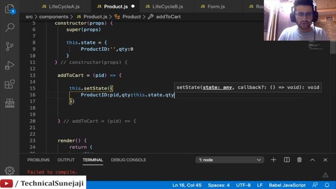
Task: Open the DEBUG CONSOLE tab
Action: [129, 160]
